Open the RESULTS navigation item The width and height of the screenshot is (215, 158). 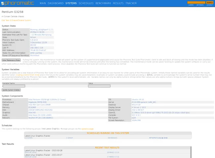tap(118, 3)
